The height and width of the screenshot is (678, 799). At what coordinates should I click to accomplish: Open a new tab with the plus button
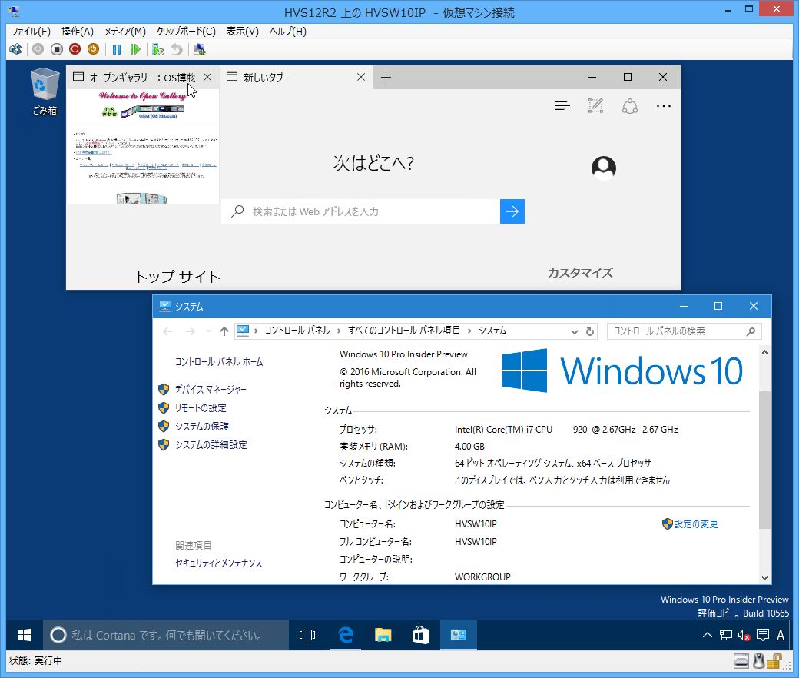[x=386, y=78]
